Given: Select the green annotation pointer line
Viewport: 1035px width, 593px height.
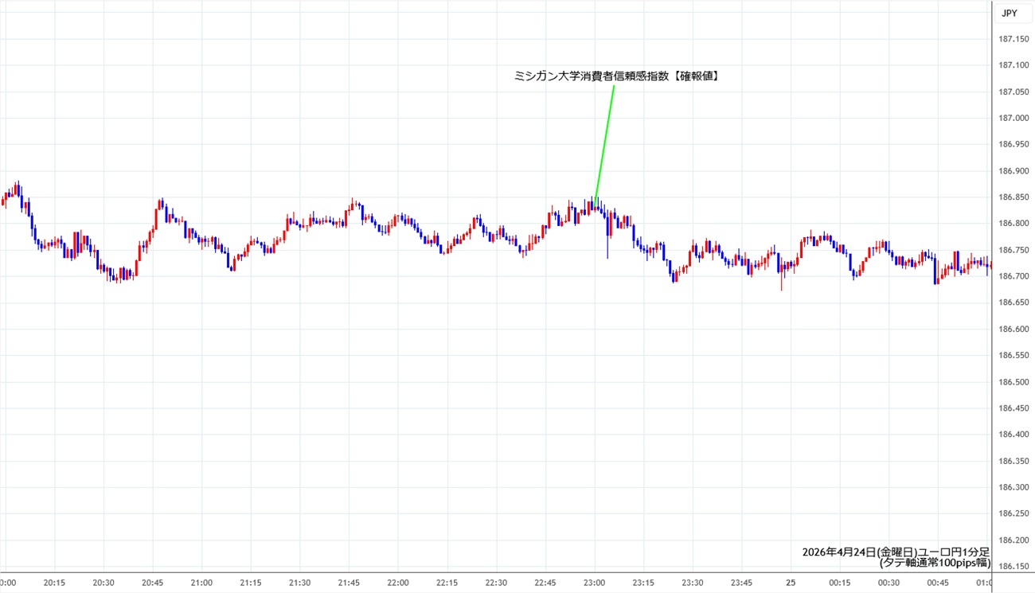Looking at the screenshot, I should coord(604,141).
